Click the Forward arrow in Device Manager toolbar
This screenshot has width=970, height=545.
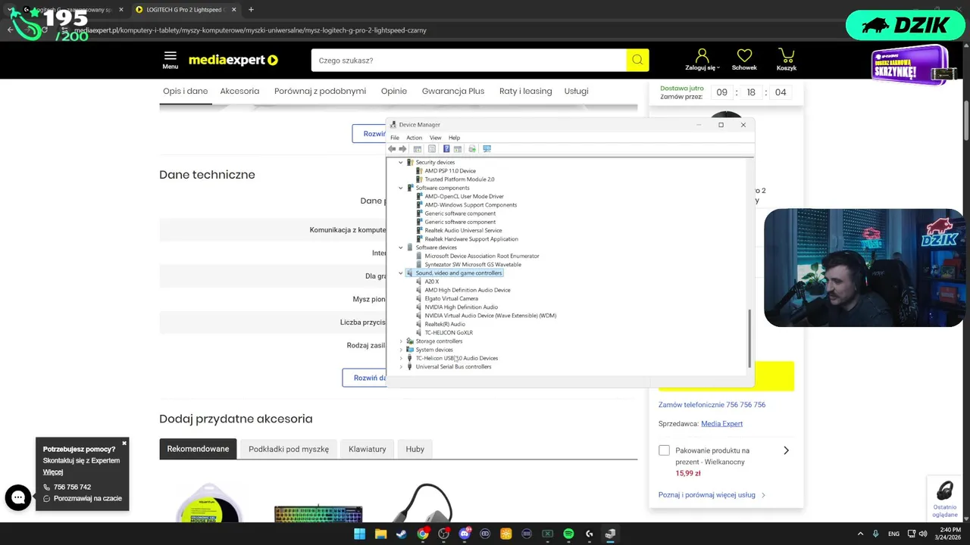coord(402,149)
